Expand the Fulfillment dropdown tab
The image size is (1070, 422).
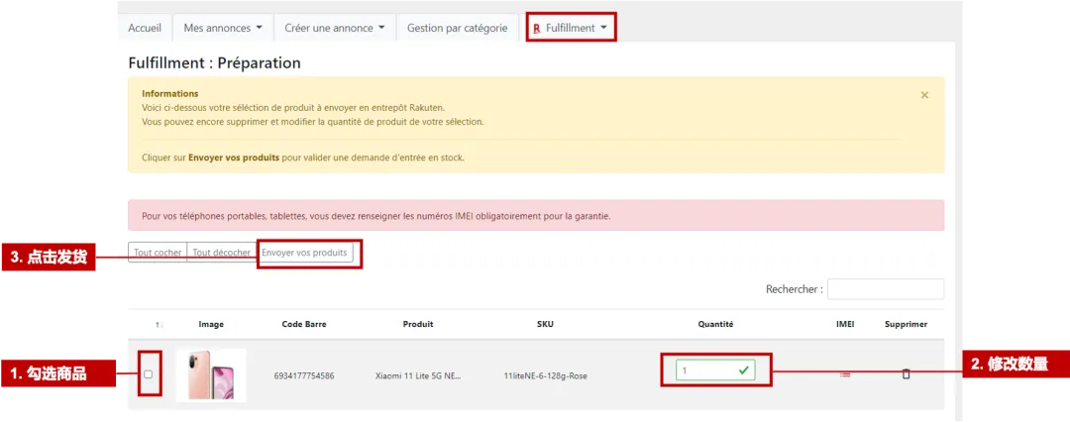[x=572, y=28]
